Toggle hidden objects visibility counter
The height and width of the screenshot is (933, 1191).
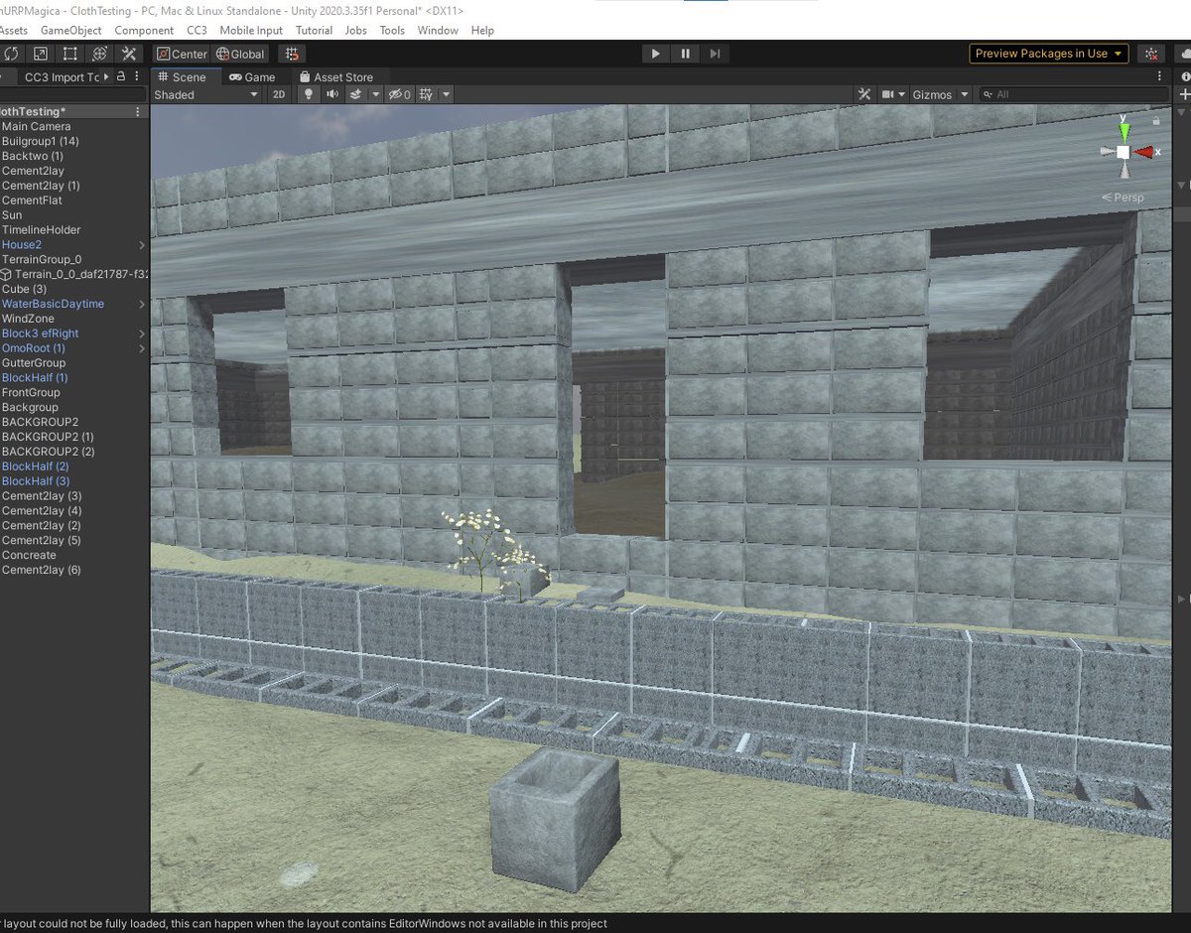400,94
